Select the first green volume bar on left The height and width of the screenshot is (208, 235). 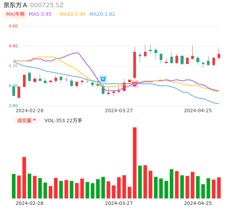(14, 186)
